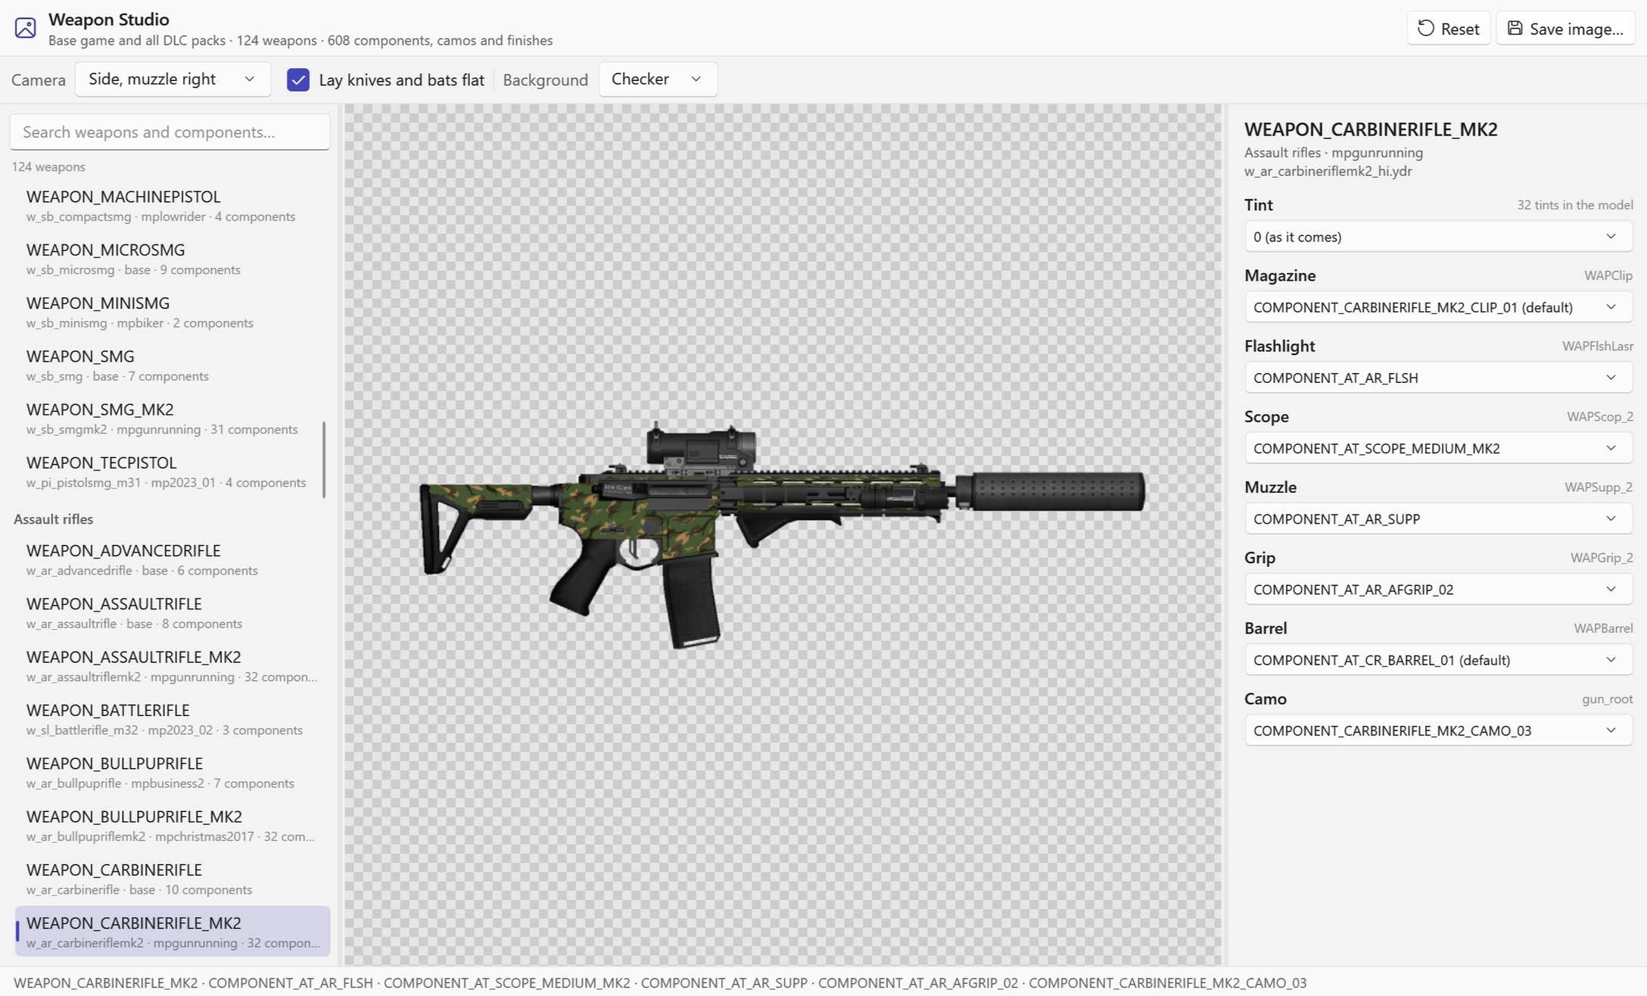The width and height of the screenshot is (1647, 996).
Task: Click the Reset button
Action: pyautogui.click(x=1448, y=29)
